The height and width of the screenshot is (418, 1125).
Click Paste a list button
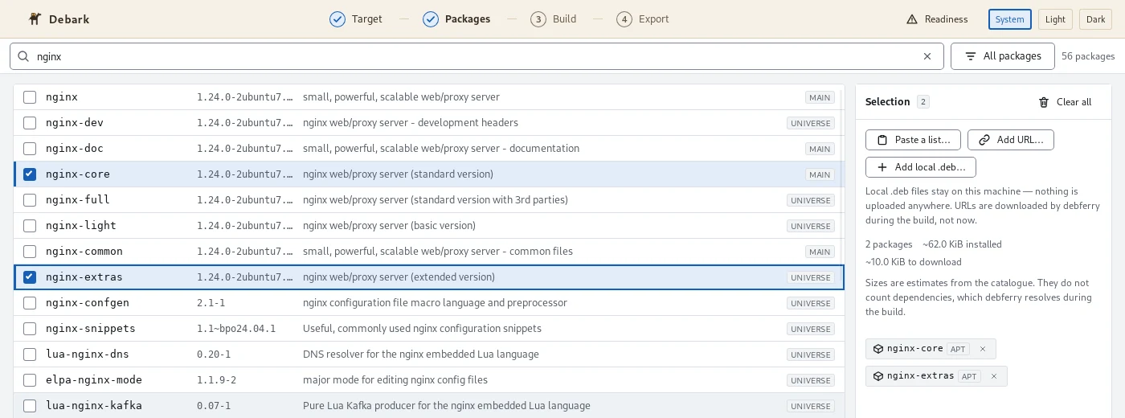[x=913, y=140]
